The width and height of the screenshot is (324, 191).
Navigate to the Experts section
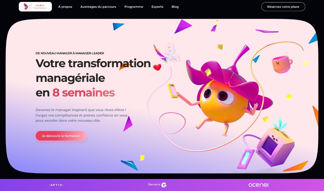pos(157,7)
